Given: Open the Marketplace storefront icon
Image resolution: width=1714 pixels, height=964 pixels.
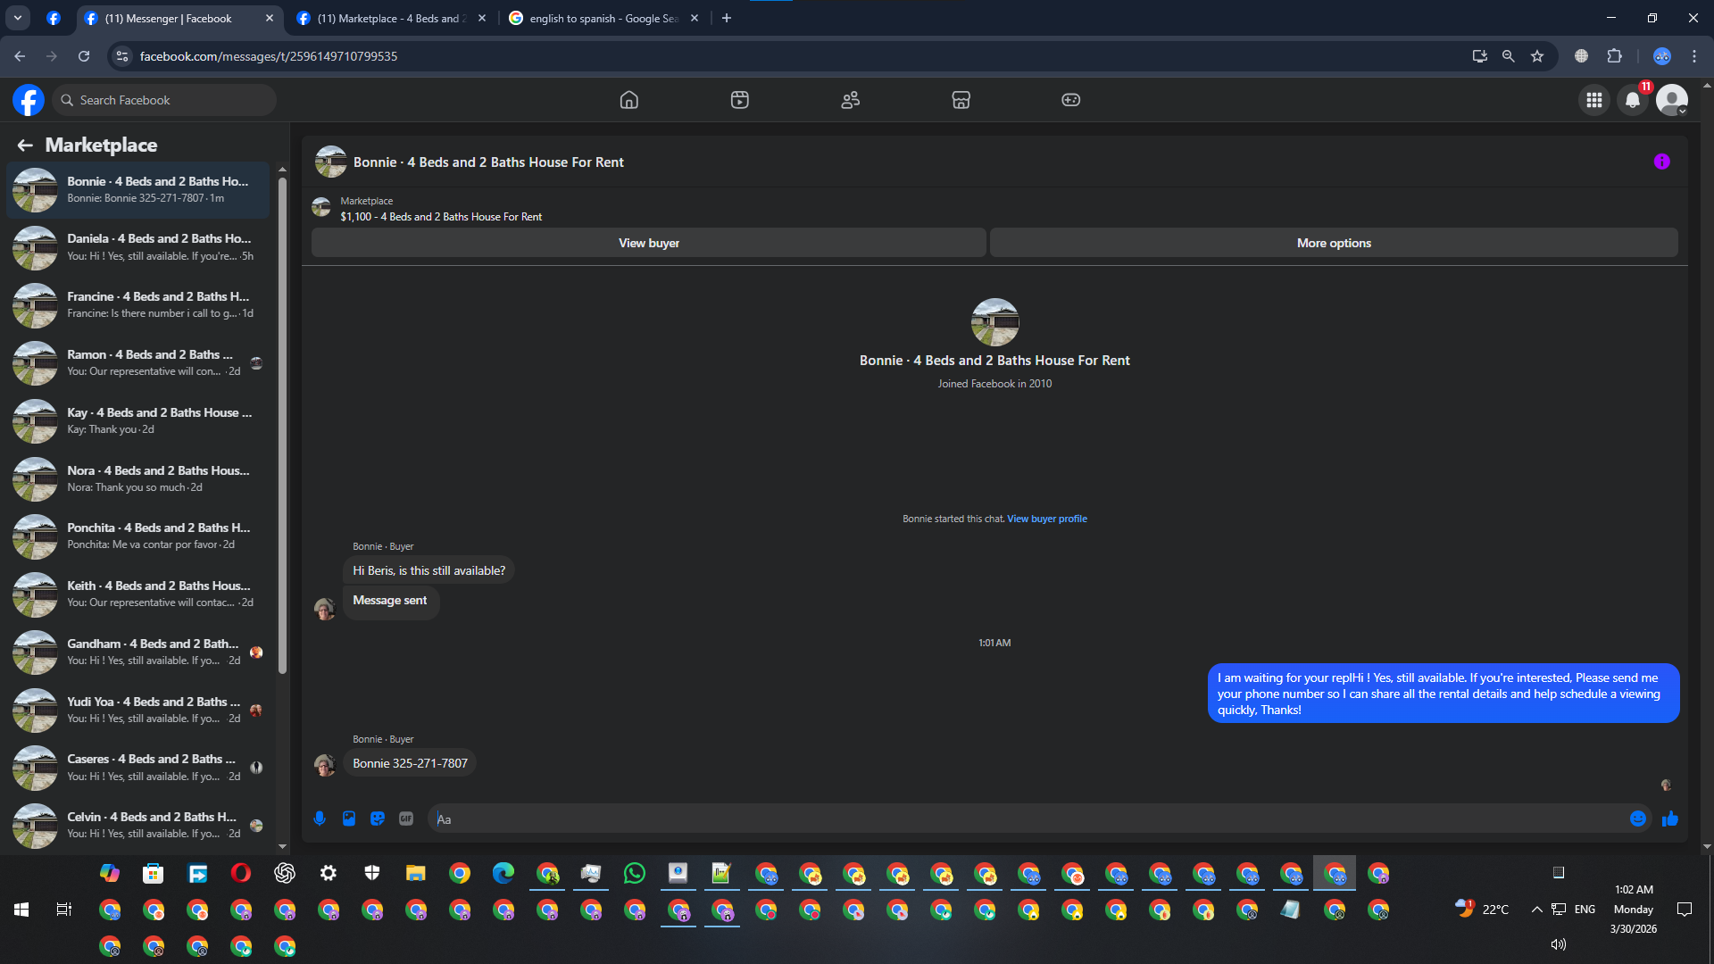Looking at the screenshot, I should pos(961,100).
